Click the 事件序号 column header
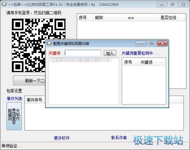Viewport: 190px width, 150px height. pos(35,100)
